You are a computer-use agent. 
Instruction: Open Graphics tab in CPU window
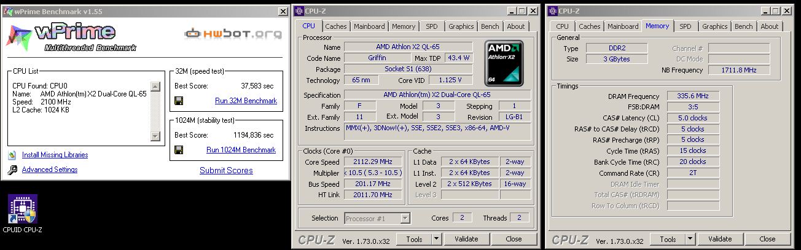(461, 26)
